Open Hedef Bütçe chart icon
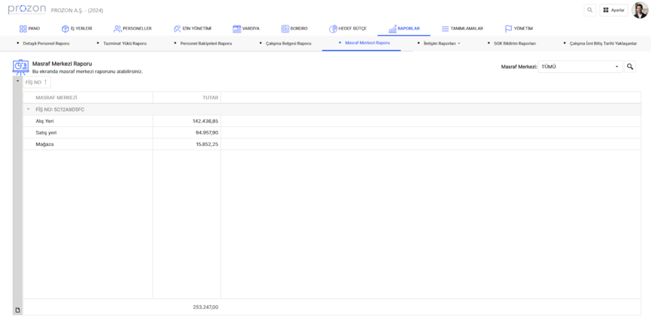 click(333, 29)
